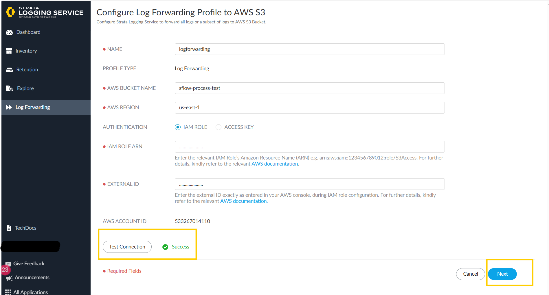
Task: Click the Give Feedback speech bubble icon
Action: point(9,264)
